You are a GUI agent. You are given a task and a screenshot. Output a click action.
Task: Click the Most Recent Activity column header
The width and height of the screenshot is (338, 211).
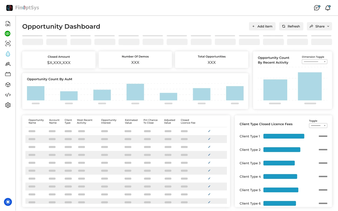coord(85,121)
